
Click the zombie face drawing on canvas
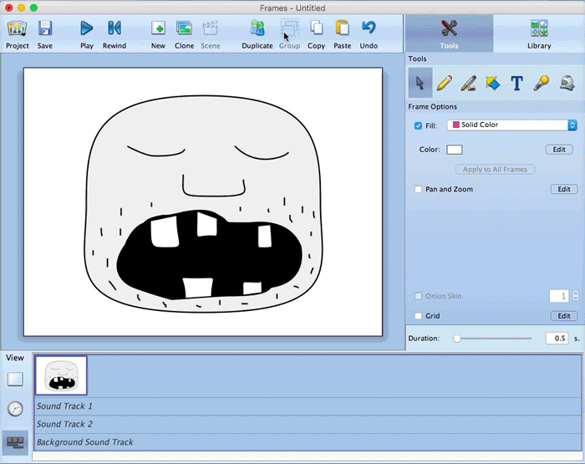coord(204,204)
